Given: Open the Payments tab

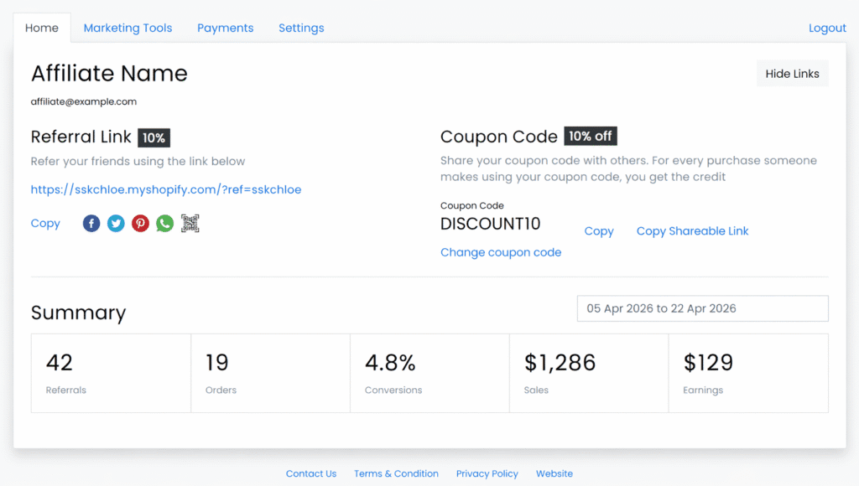Looking at the screenshot, I should click(225, 28).
